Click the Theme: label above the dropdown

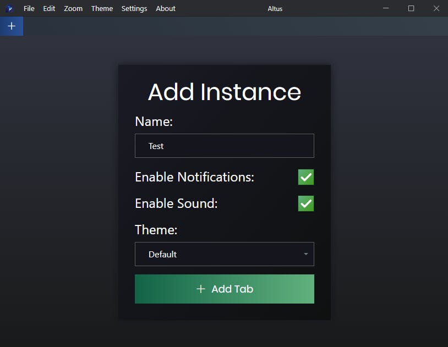(156, 230)
